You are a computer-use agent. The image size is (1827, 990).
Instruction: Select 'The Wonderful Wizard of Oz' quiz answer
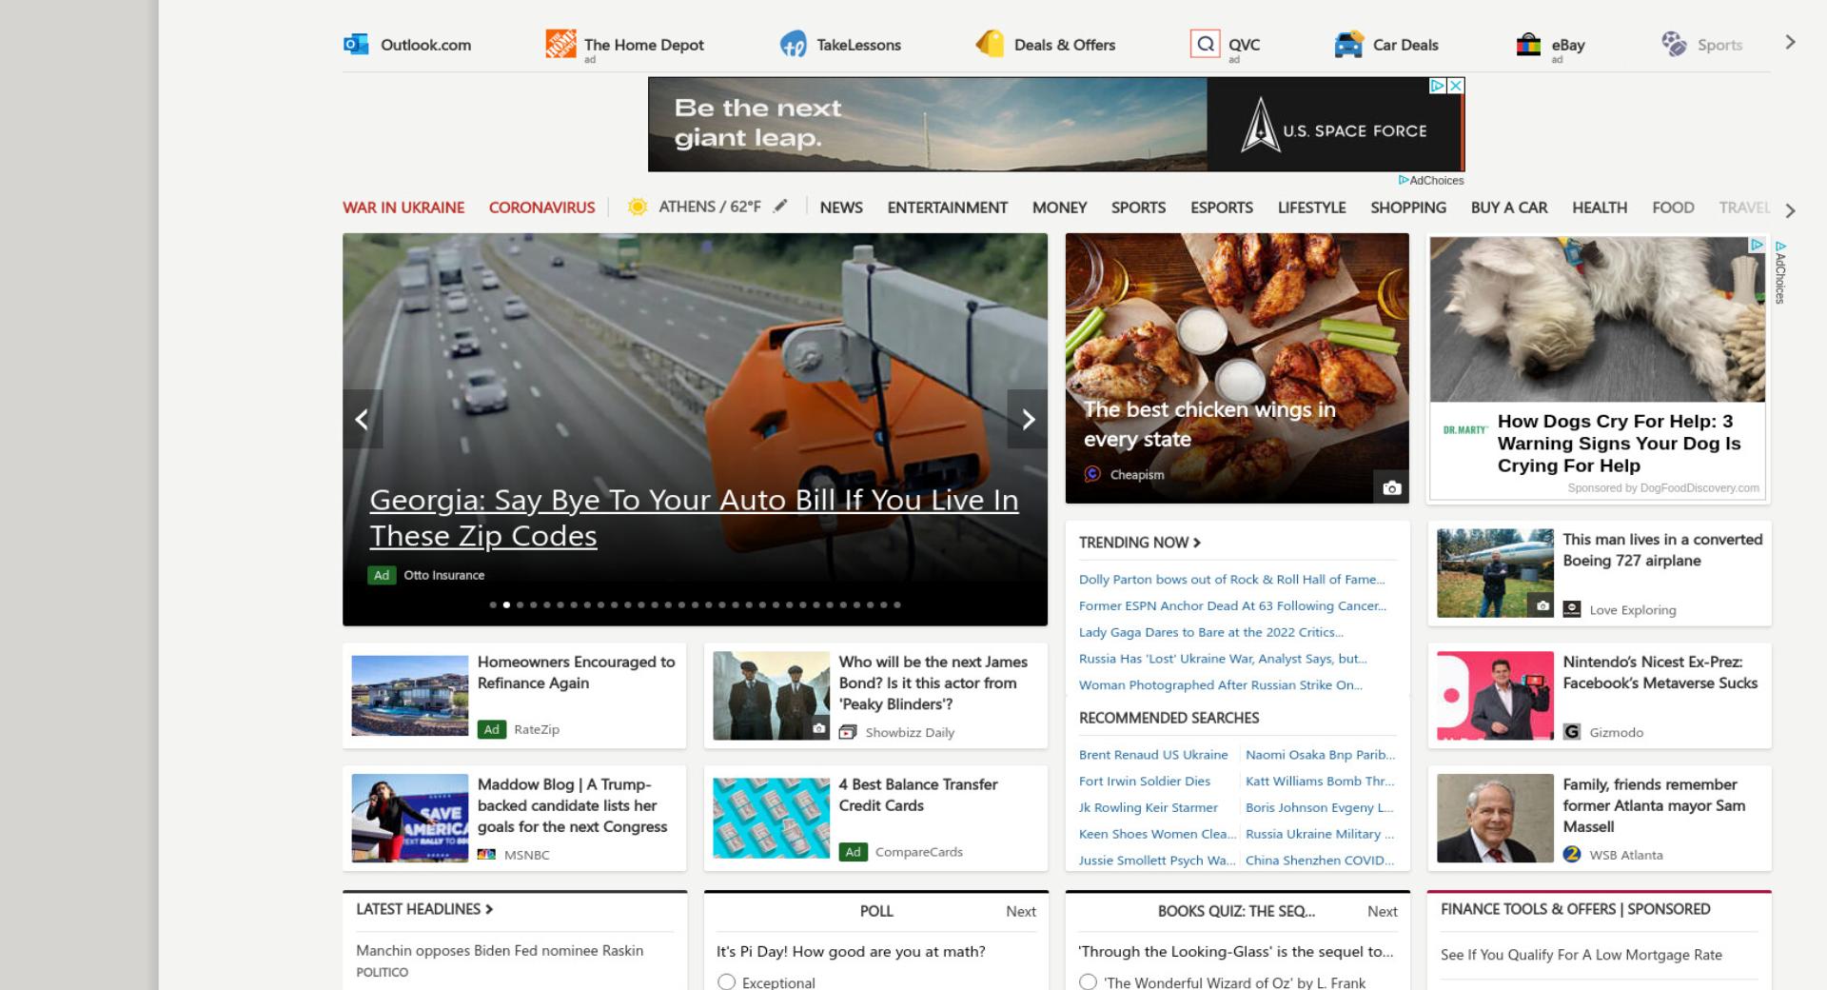[1088, 982]
